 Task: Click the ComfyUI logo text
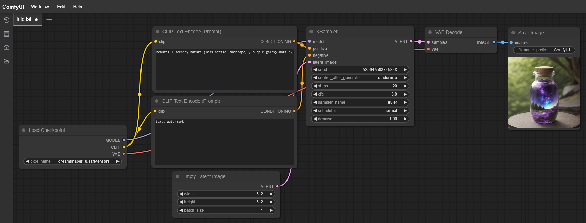tap(13, 7)
